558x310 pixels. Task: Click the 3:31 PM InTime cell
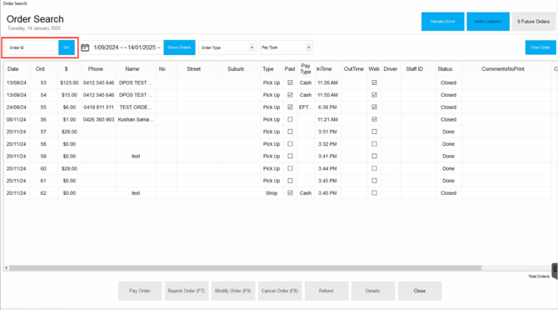tap(327, 132)
